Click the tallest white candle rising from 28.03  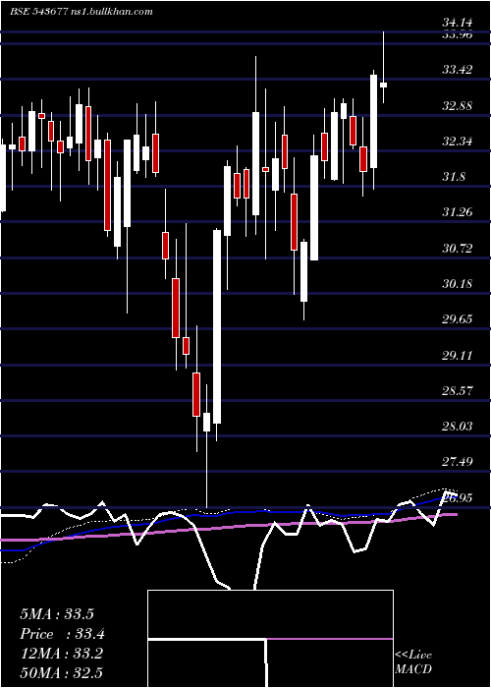coord(217,326)
